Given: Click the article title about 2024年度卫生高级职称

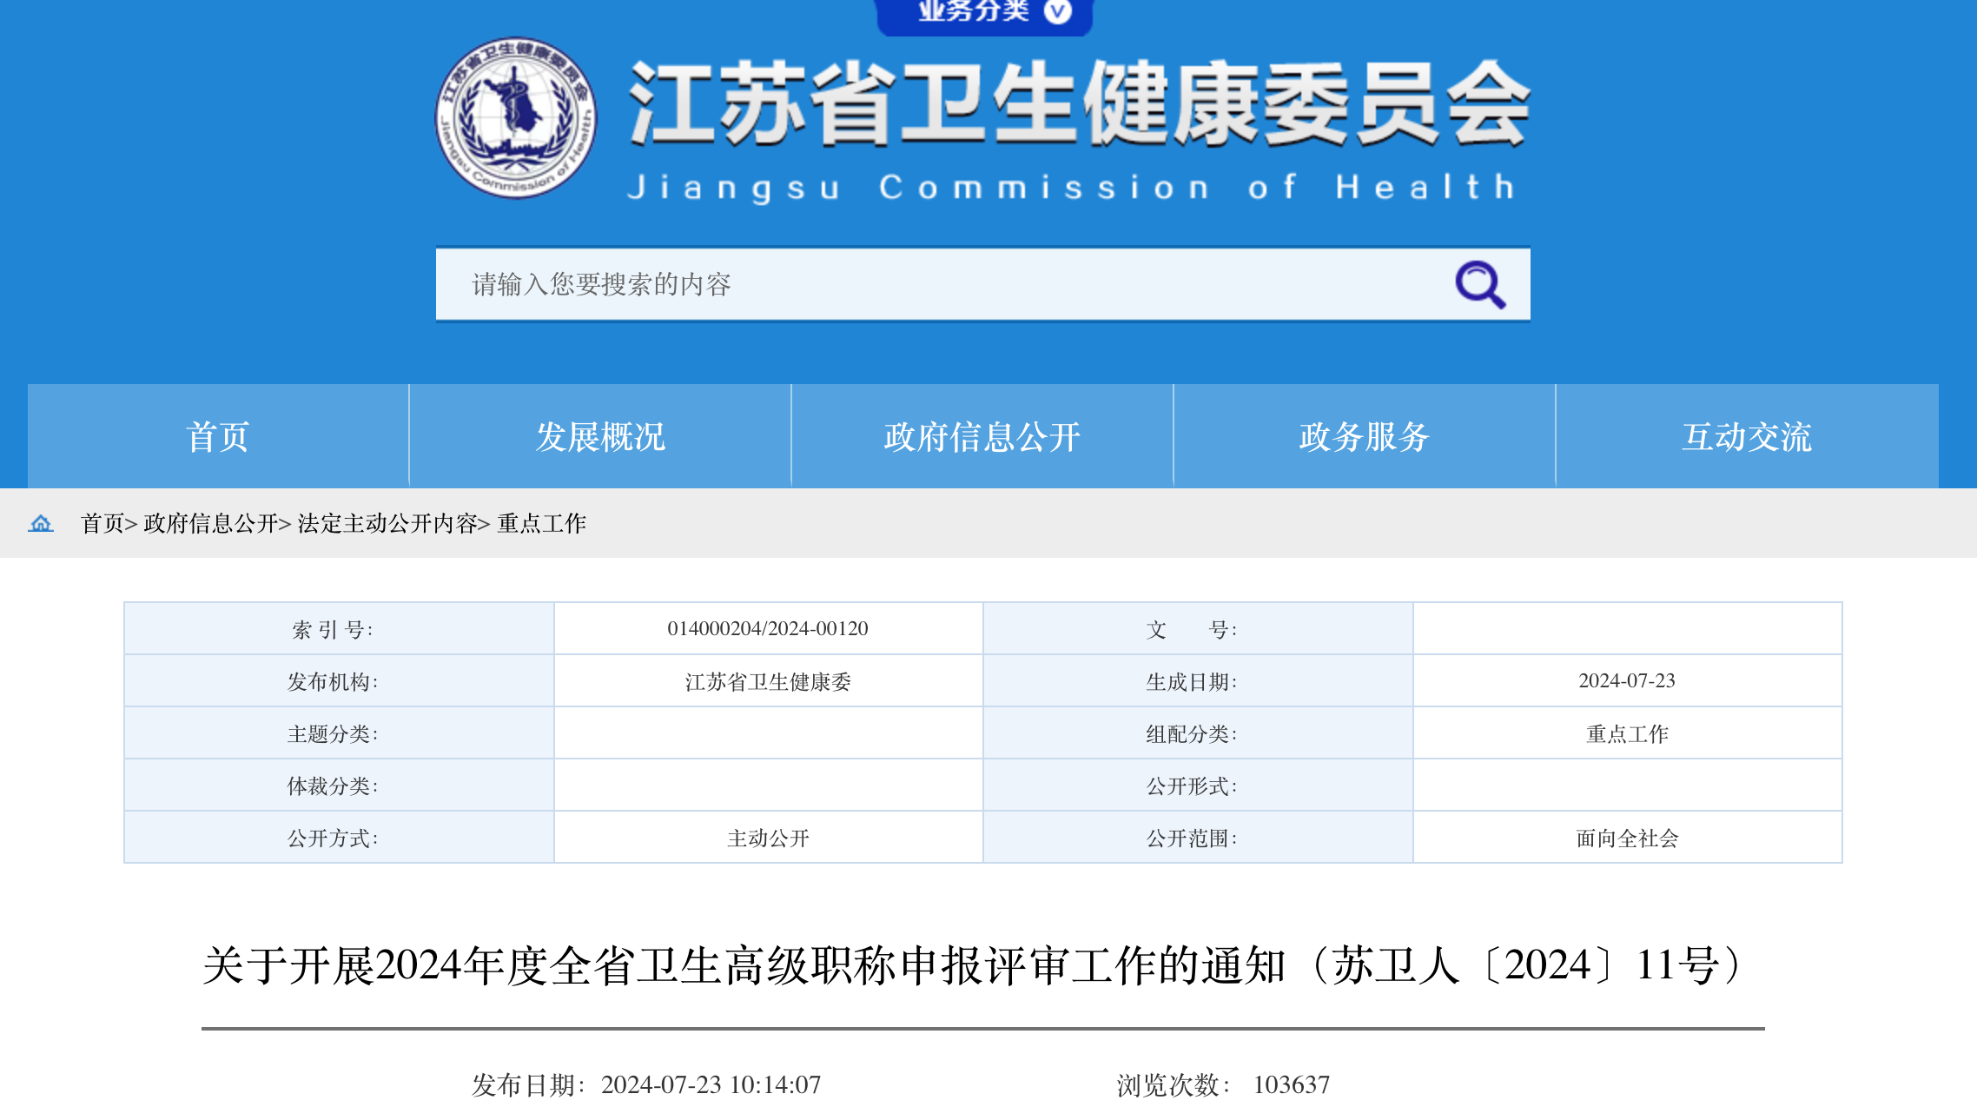Looking at the screenshot, I should pyautogui.click(x=973, y=965).
